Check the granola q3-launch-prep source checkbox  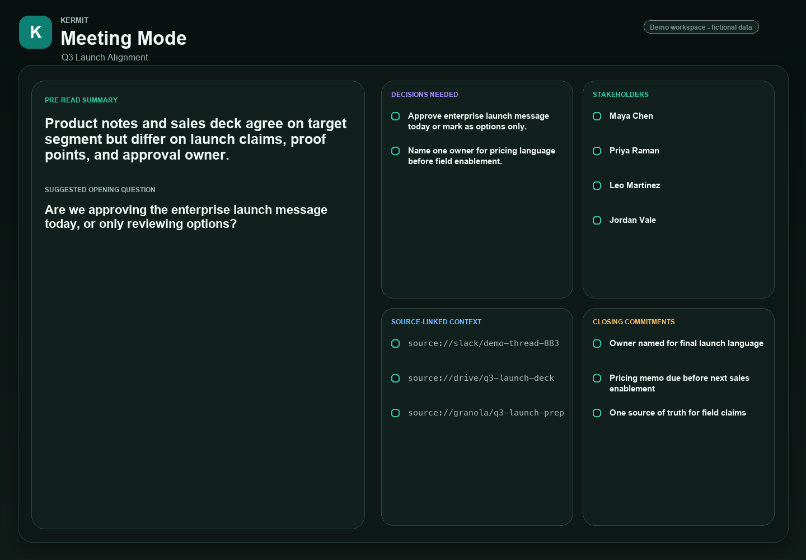click(x=395, y=413)
